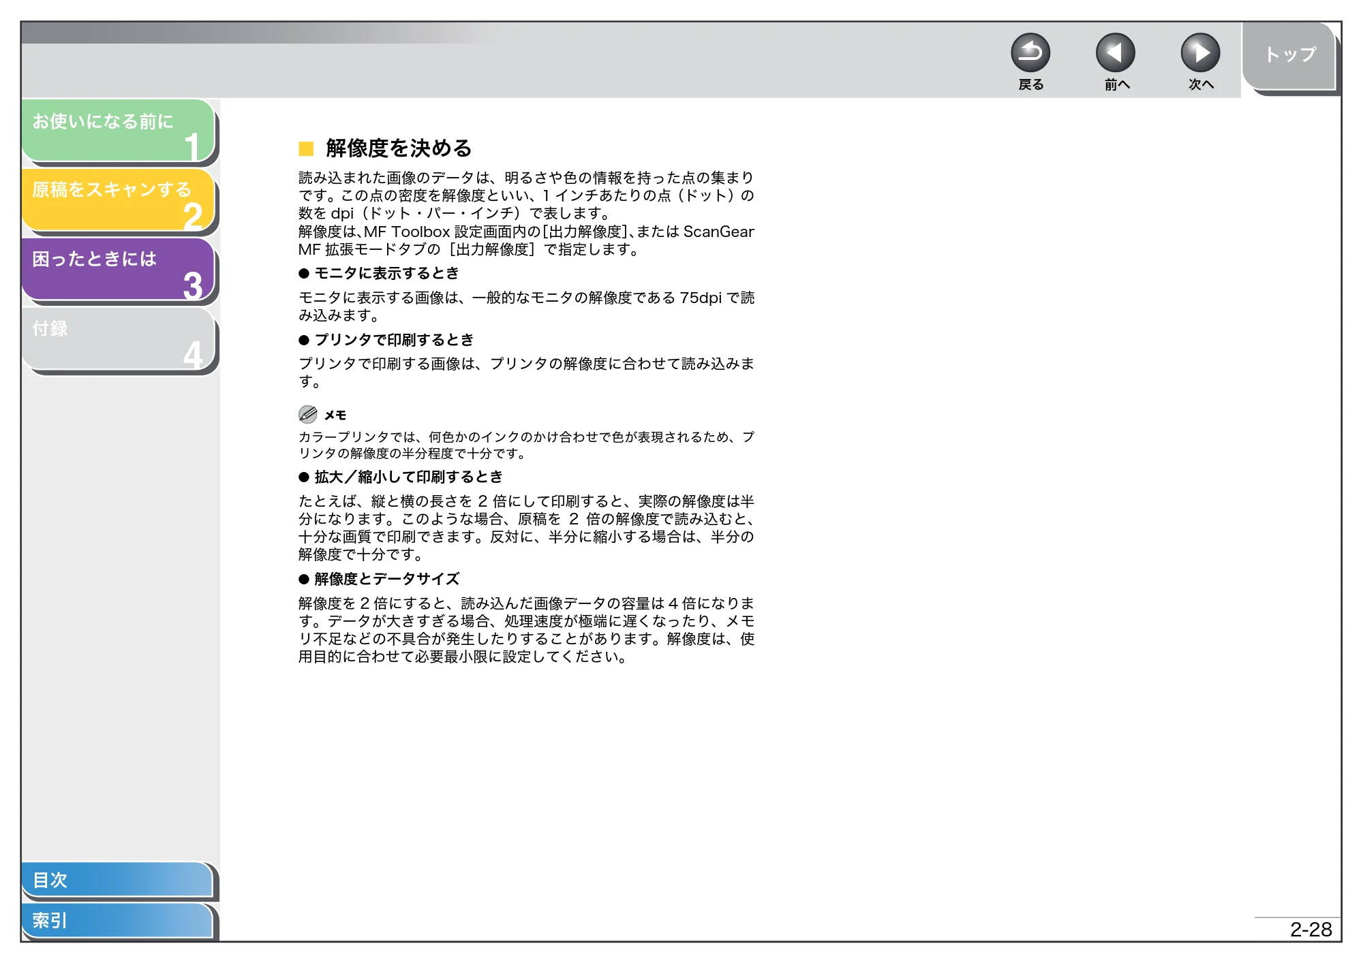Advance to next page with 次へ icon
Image resolution: width=1363 pixels, height=963 pixels.
[1200, 52]
